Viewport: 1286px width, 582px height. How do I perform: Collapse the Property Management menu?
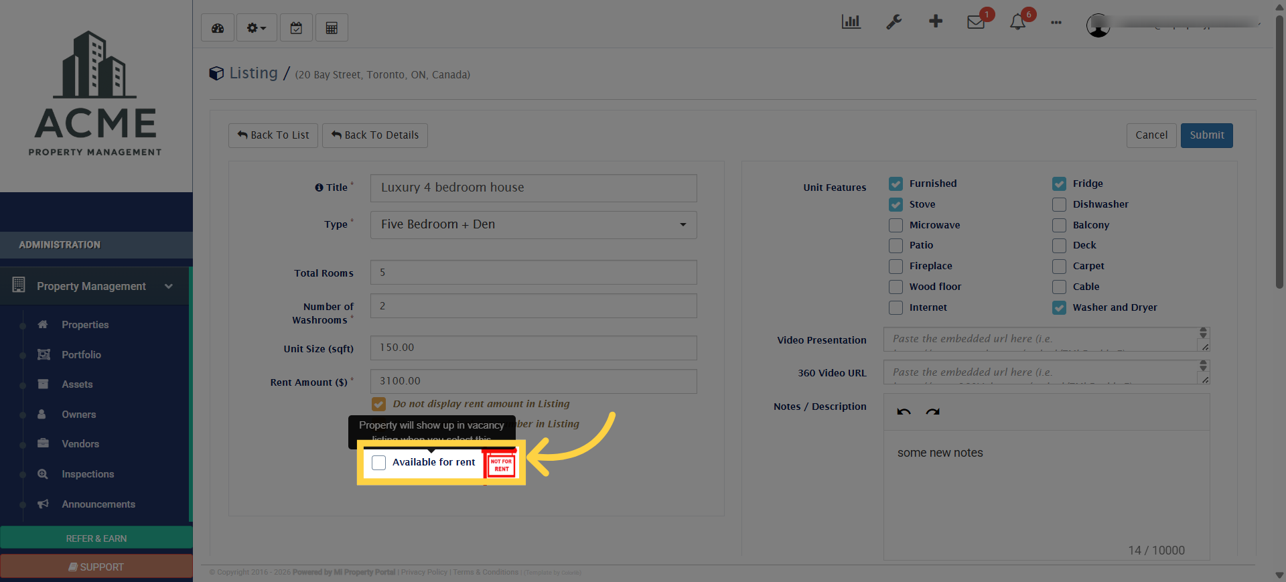click(x=95, y=287)
